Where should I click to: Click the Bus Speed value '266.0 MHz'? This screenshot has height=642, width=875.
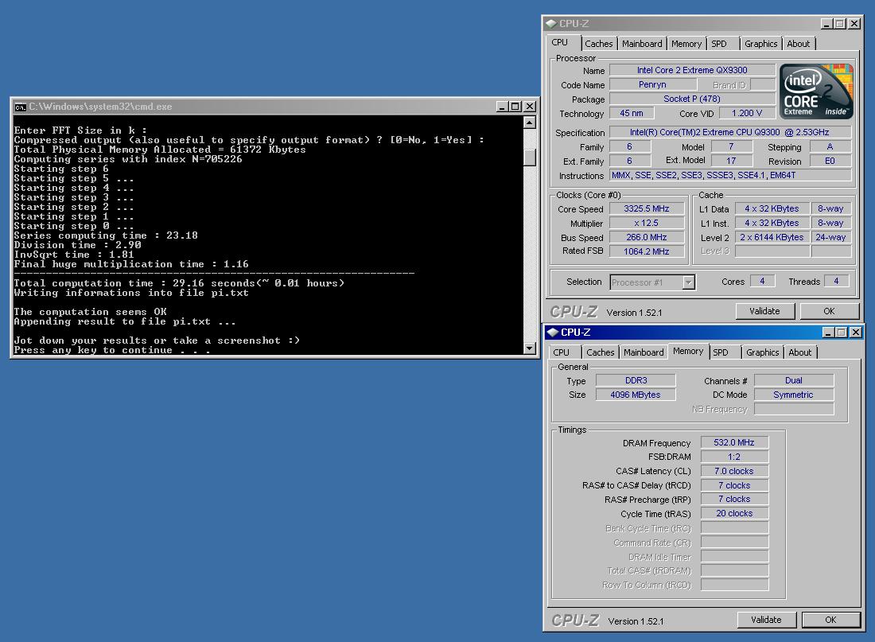646,237
